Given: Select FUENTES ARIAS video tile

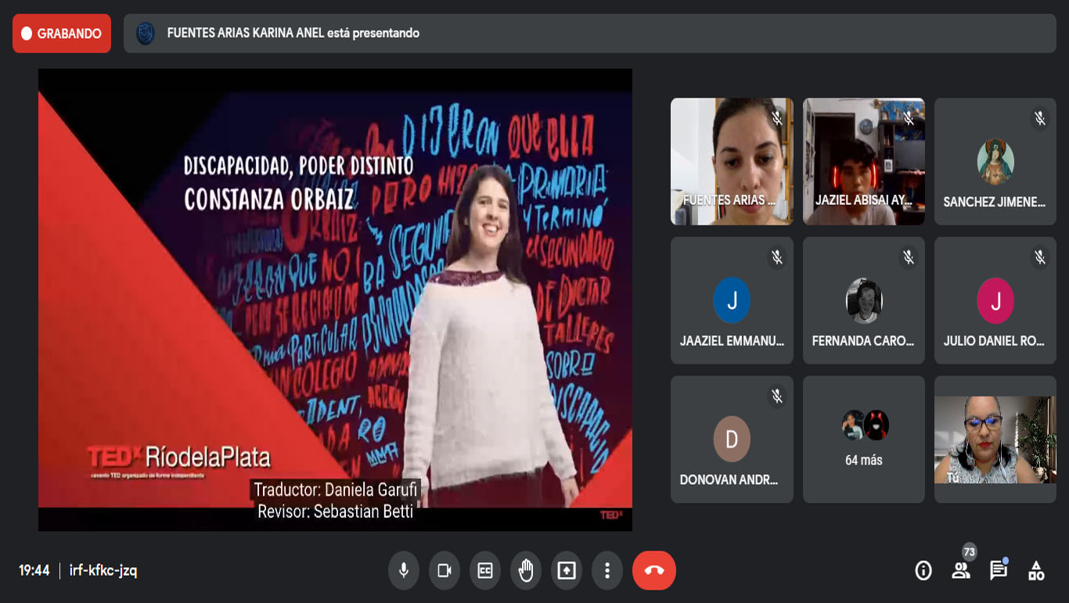Looking at the screenshot, I should click(732, 161).
